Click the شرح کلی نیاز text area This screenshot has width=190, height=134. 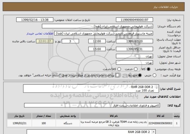[91, 89]
